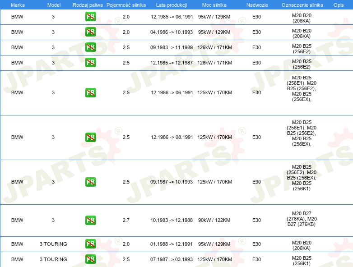The width and height of the screenshot is (353, 267).
Task: Click M20 B25 (256E2) in the 09.1983 row
Action: click(x=302, y=49)
